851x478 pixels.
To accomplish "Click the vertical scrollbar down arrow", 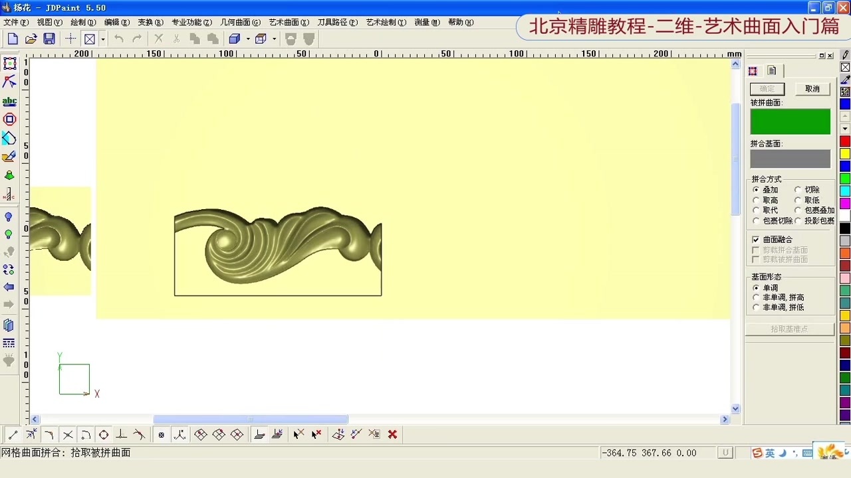I will [x=735, y=409].
